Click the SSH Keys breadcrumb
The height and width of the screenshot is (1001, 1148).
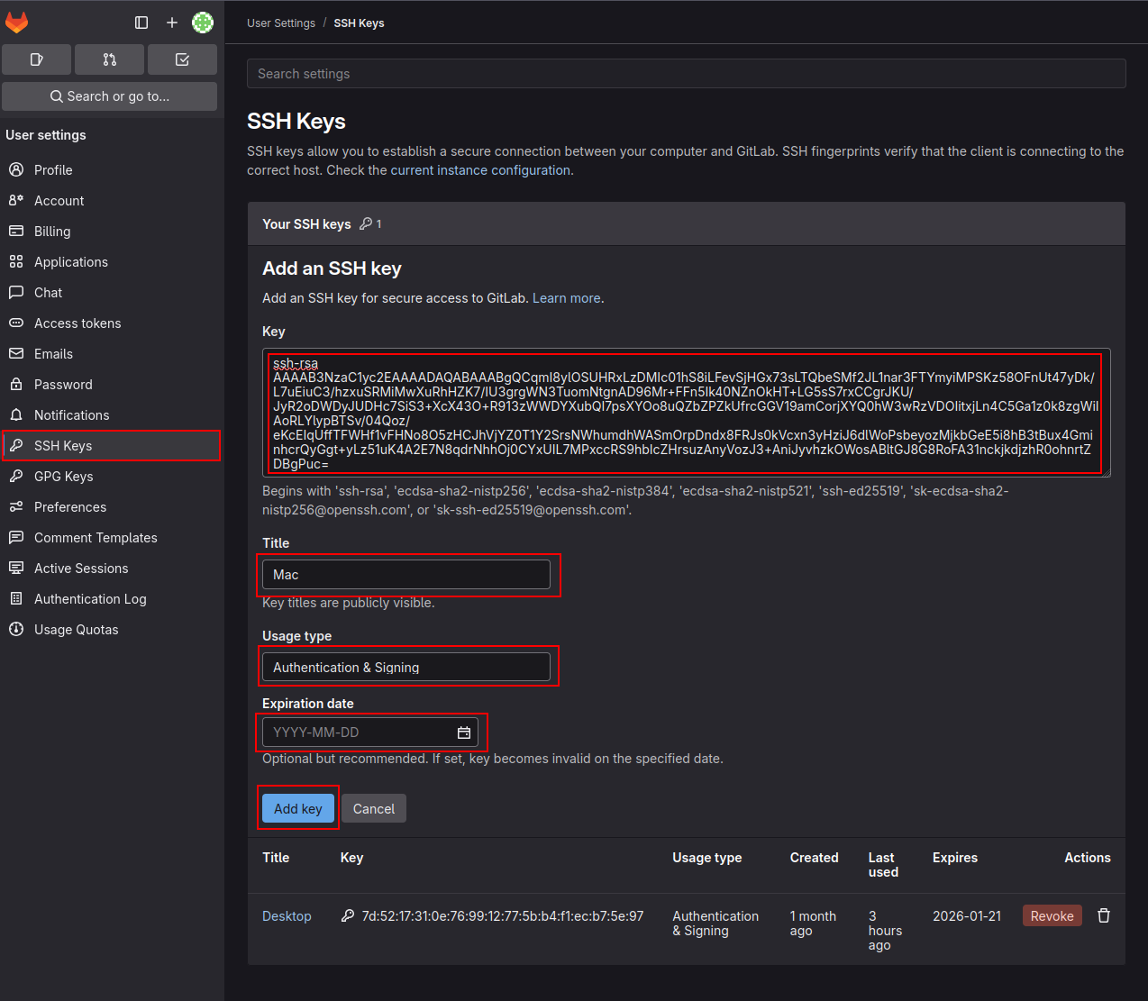359,23
